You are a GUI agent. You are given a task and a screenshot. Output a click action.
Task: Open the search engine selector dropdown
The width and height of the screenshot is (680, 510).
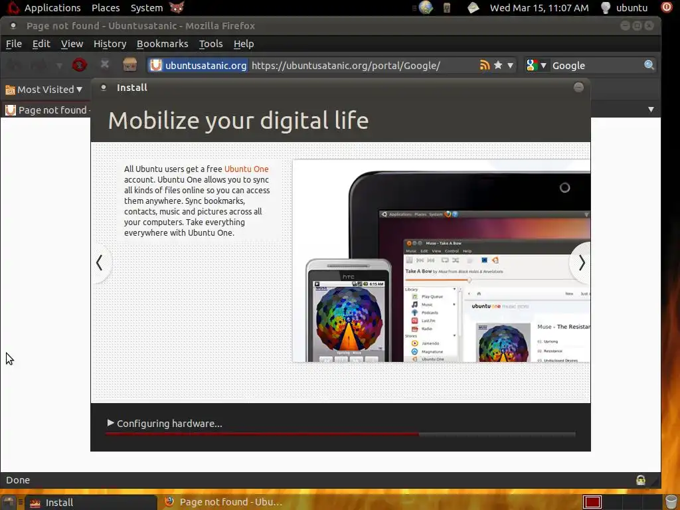[543, 66]
